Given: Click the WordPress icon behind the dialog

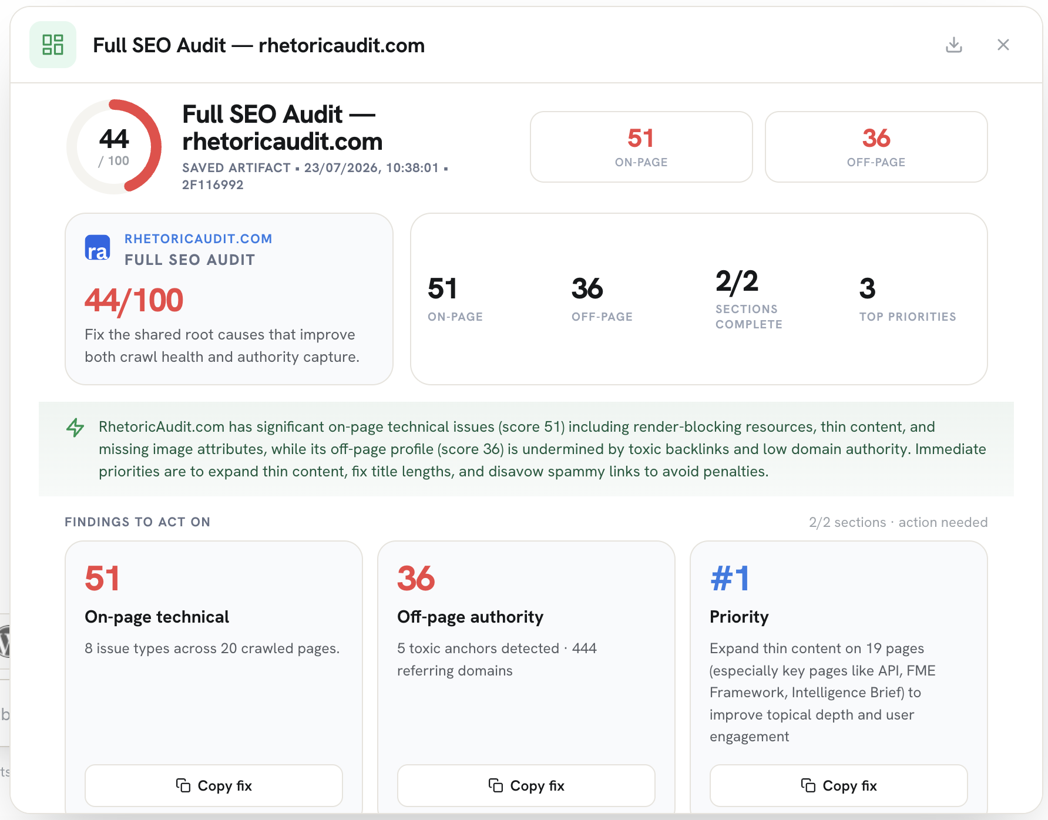Looking at the screenshot, I should pyautogui.click(x=5, y=641).
